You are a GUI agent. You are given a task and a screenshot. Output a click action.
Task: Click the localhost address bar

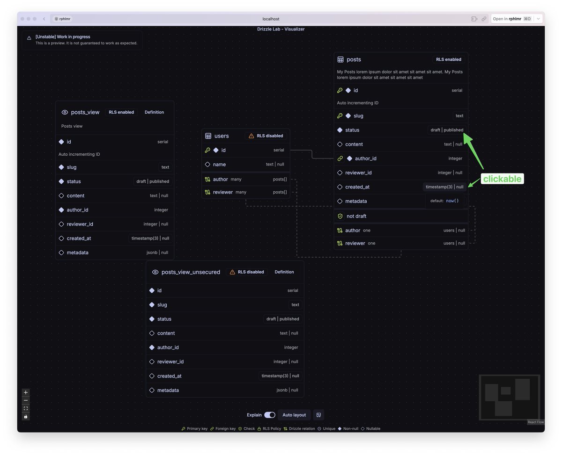point(271,19)
